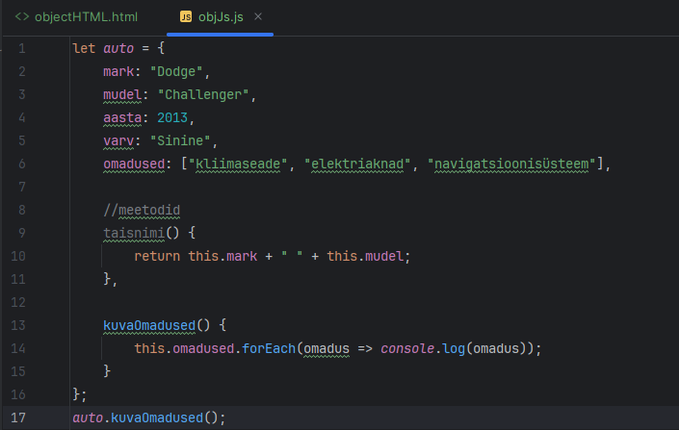Click the JS file icon on objJs.js tab
679x430 pixels.
click(186, 17)
